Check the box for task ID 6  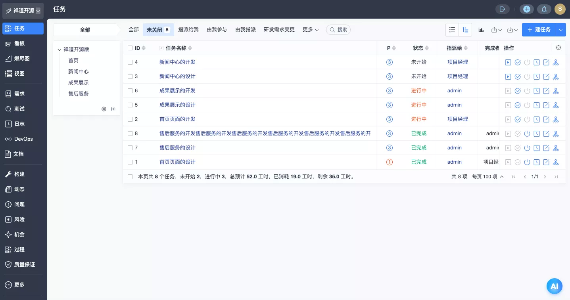click(x=130, y=91)
